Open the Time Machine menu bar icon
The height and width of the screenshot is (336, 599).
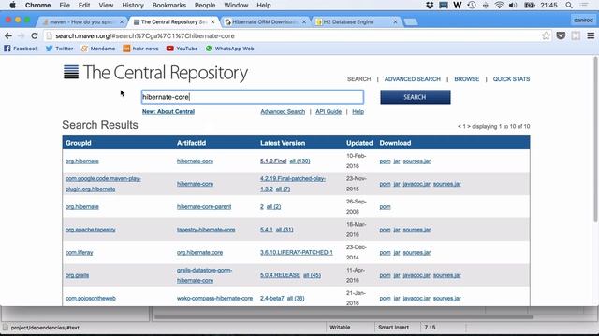472,5
